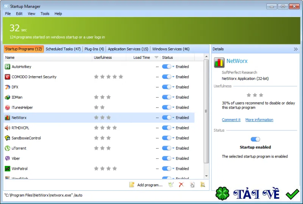
Task: Click the vertical scrollbar thumb
Action: click(206, 111)
